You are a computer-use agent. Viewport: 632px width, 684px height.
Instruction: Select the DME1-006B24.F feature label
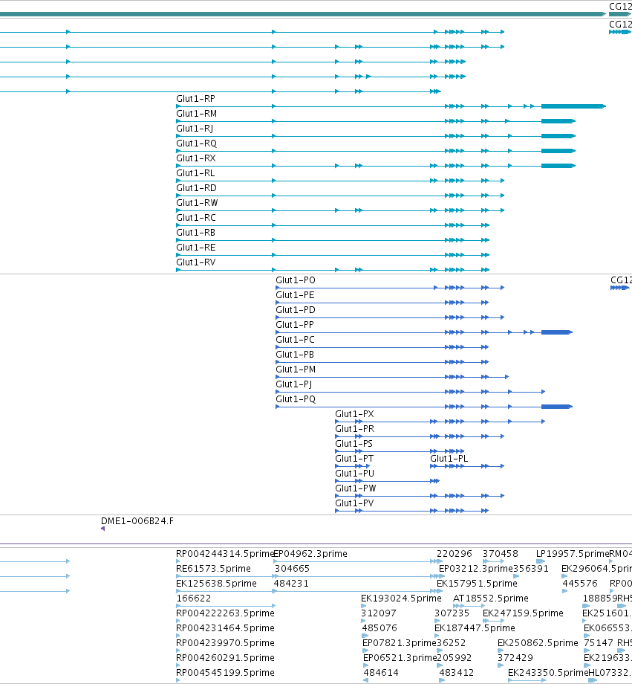click(x=137, y=521)
